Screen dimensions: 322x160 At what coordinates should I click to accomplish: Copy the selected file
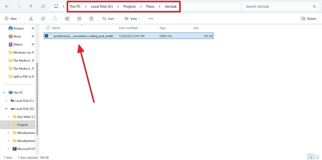click(43, 19)
